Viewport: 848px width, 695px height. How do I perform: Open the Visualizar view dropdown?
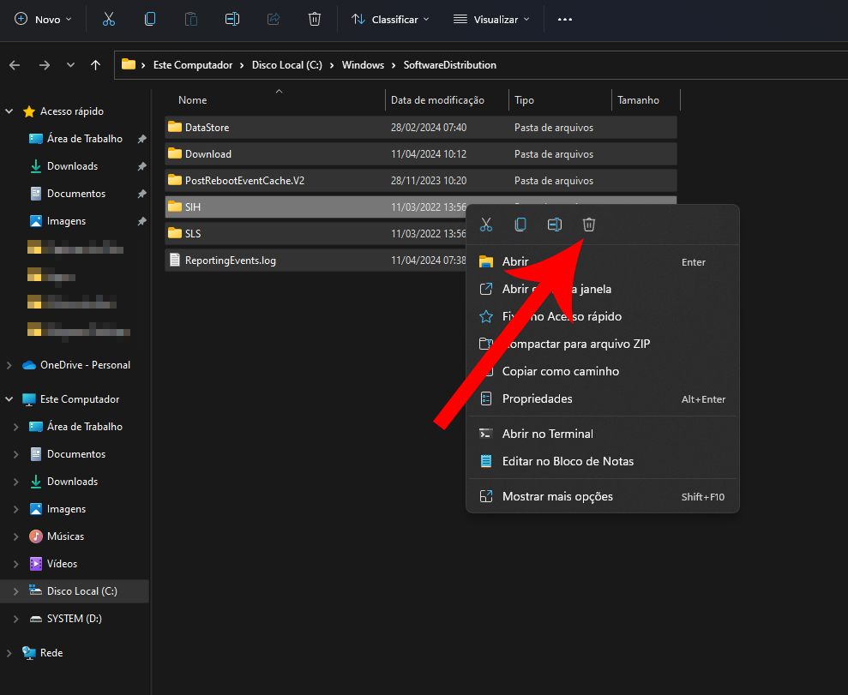pos(491,19)
